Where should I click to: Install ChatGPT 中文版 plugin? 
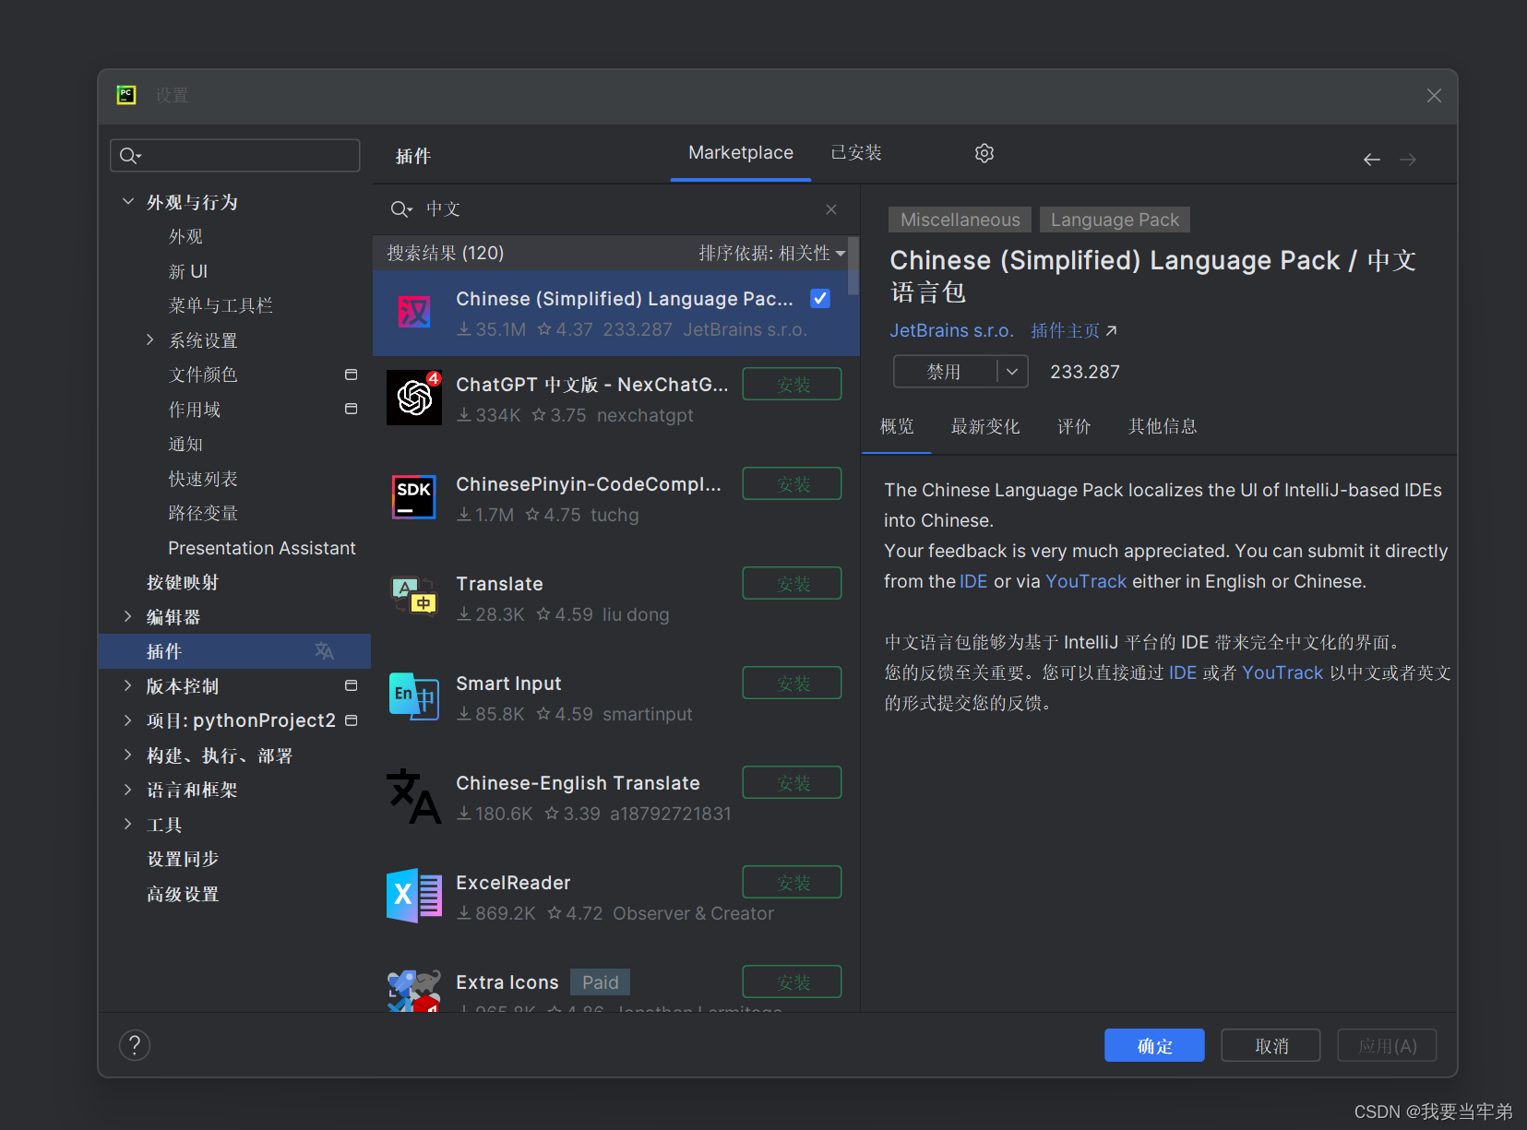tap(793, 385)
